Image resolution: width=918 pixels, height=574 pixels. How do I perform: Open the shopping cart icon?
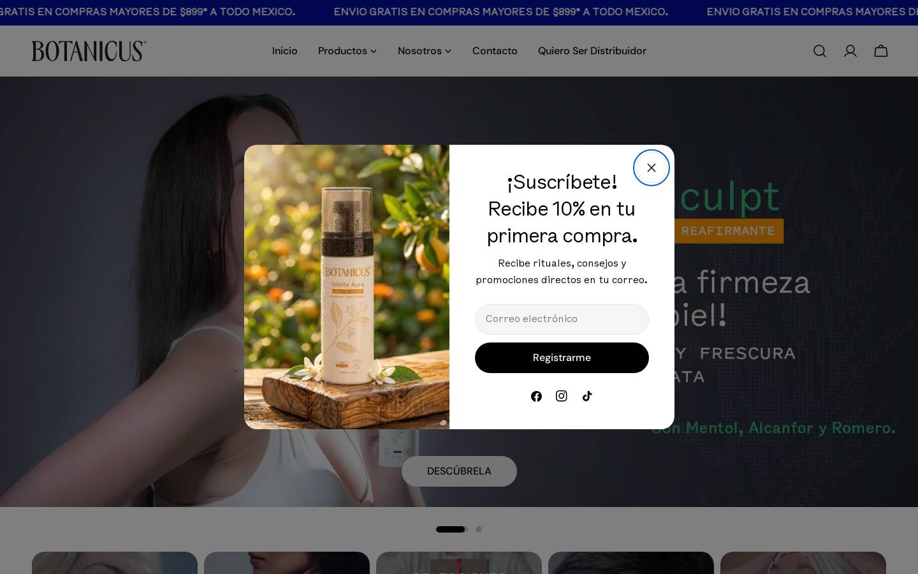pyautogui.click(x=881, y=51)
